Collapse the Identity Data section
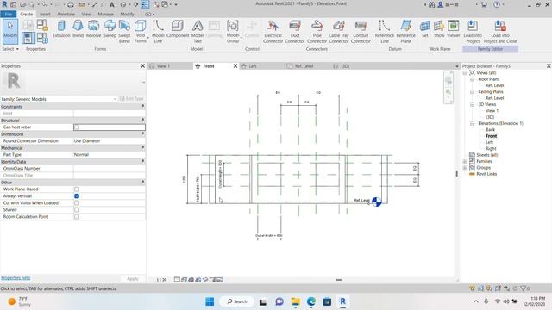 (x=143, y=161)
